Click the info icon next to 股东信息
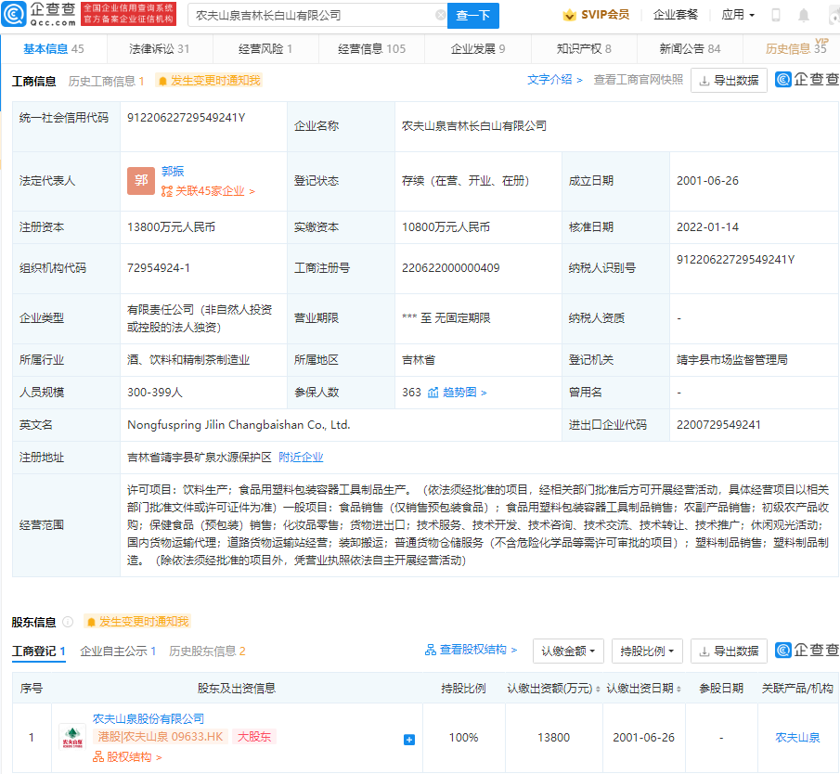 68,622
